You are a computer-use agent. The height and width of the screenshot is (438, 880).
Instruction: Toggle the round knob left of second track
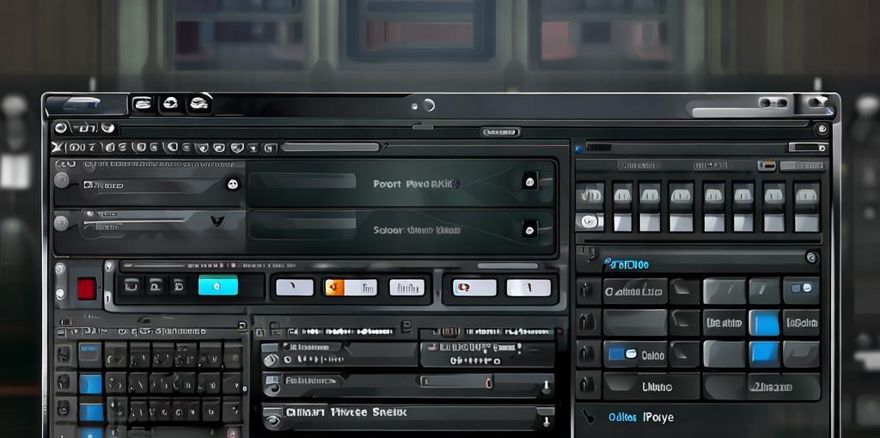[x=61, y=223]
